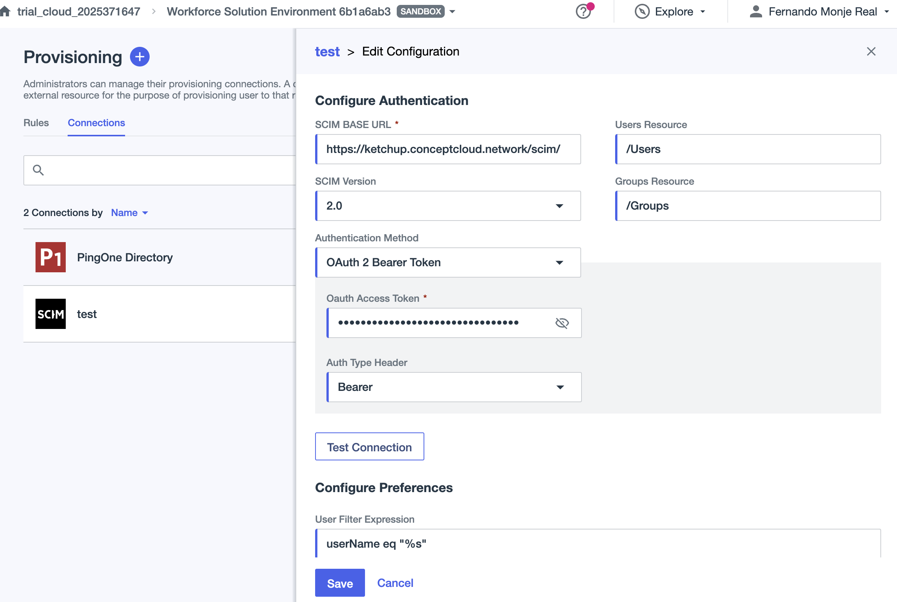Change the sort by Name dropdown

[129, 213]
